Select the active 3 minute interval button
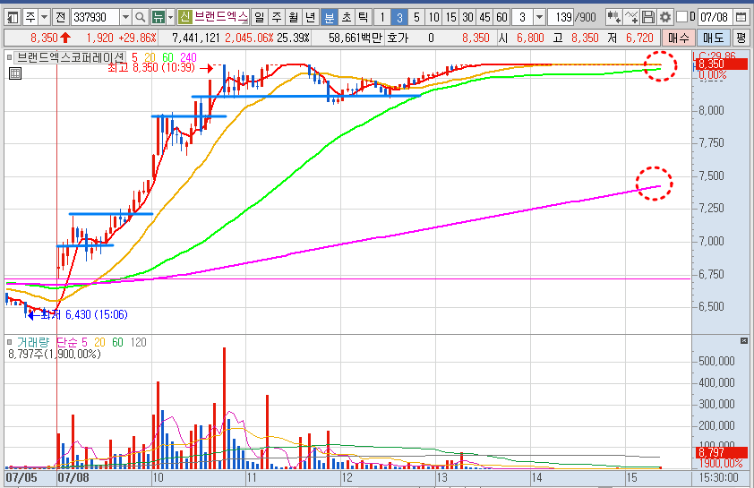This screenshot has width=754, height=488. (x=399, y=18)
